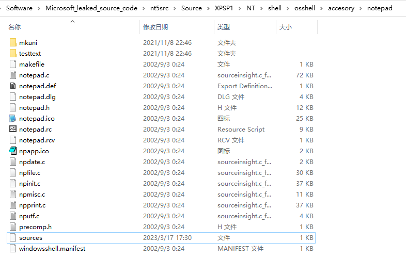Select the file name precomp.h

[35, 227]
